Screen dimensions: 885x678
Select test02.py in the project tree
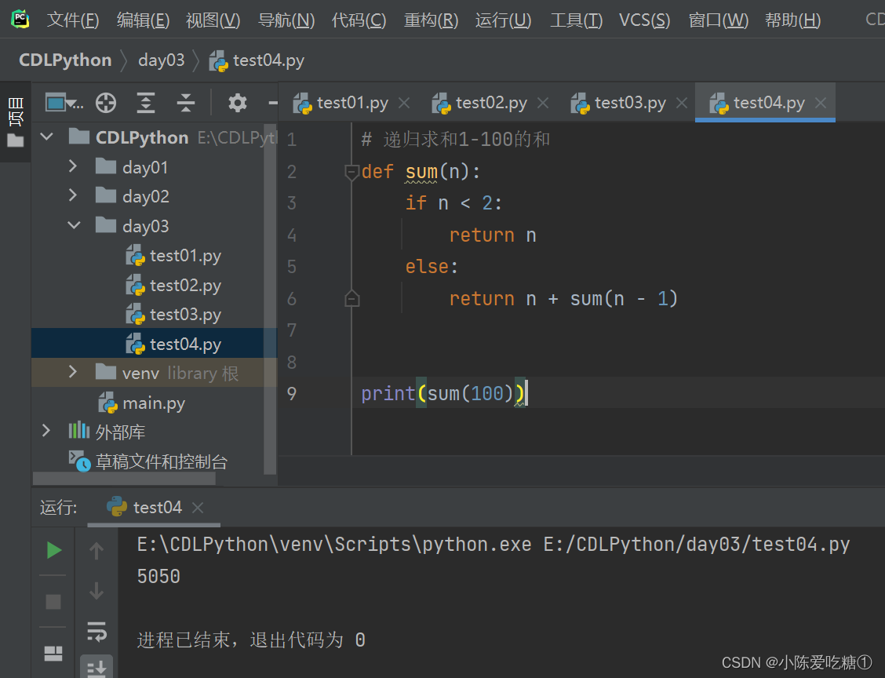click(174, 286)
